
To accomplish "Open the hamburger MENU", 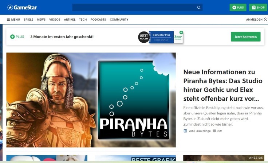I will 13,20.
